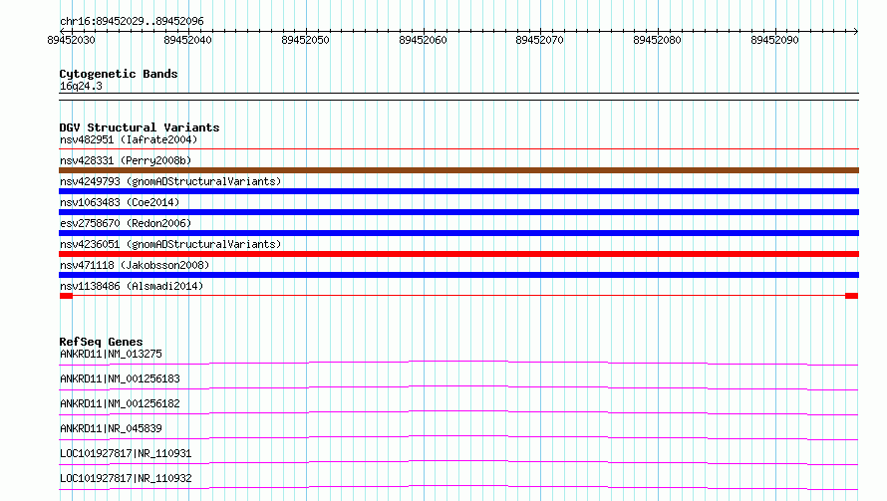Click the ANKRD11|NM_001256182 transcript label
887x501 pixels.
(x=120, y=403)
